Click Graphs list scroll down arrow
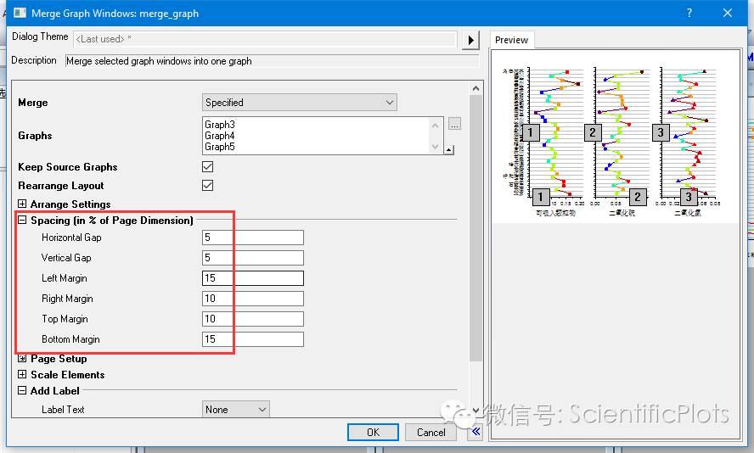This screenshot has width=754, height=453. click(x=436, y=147)
